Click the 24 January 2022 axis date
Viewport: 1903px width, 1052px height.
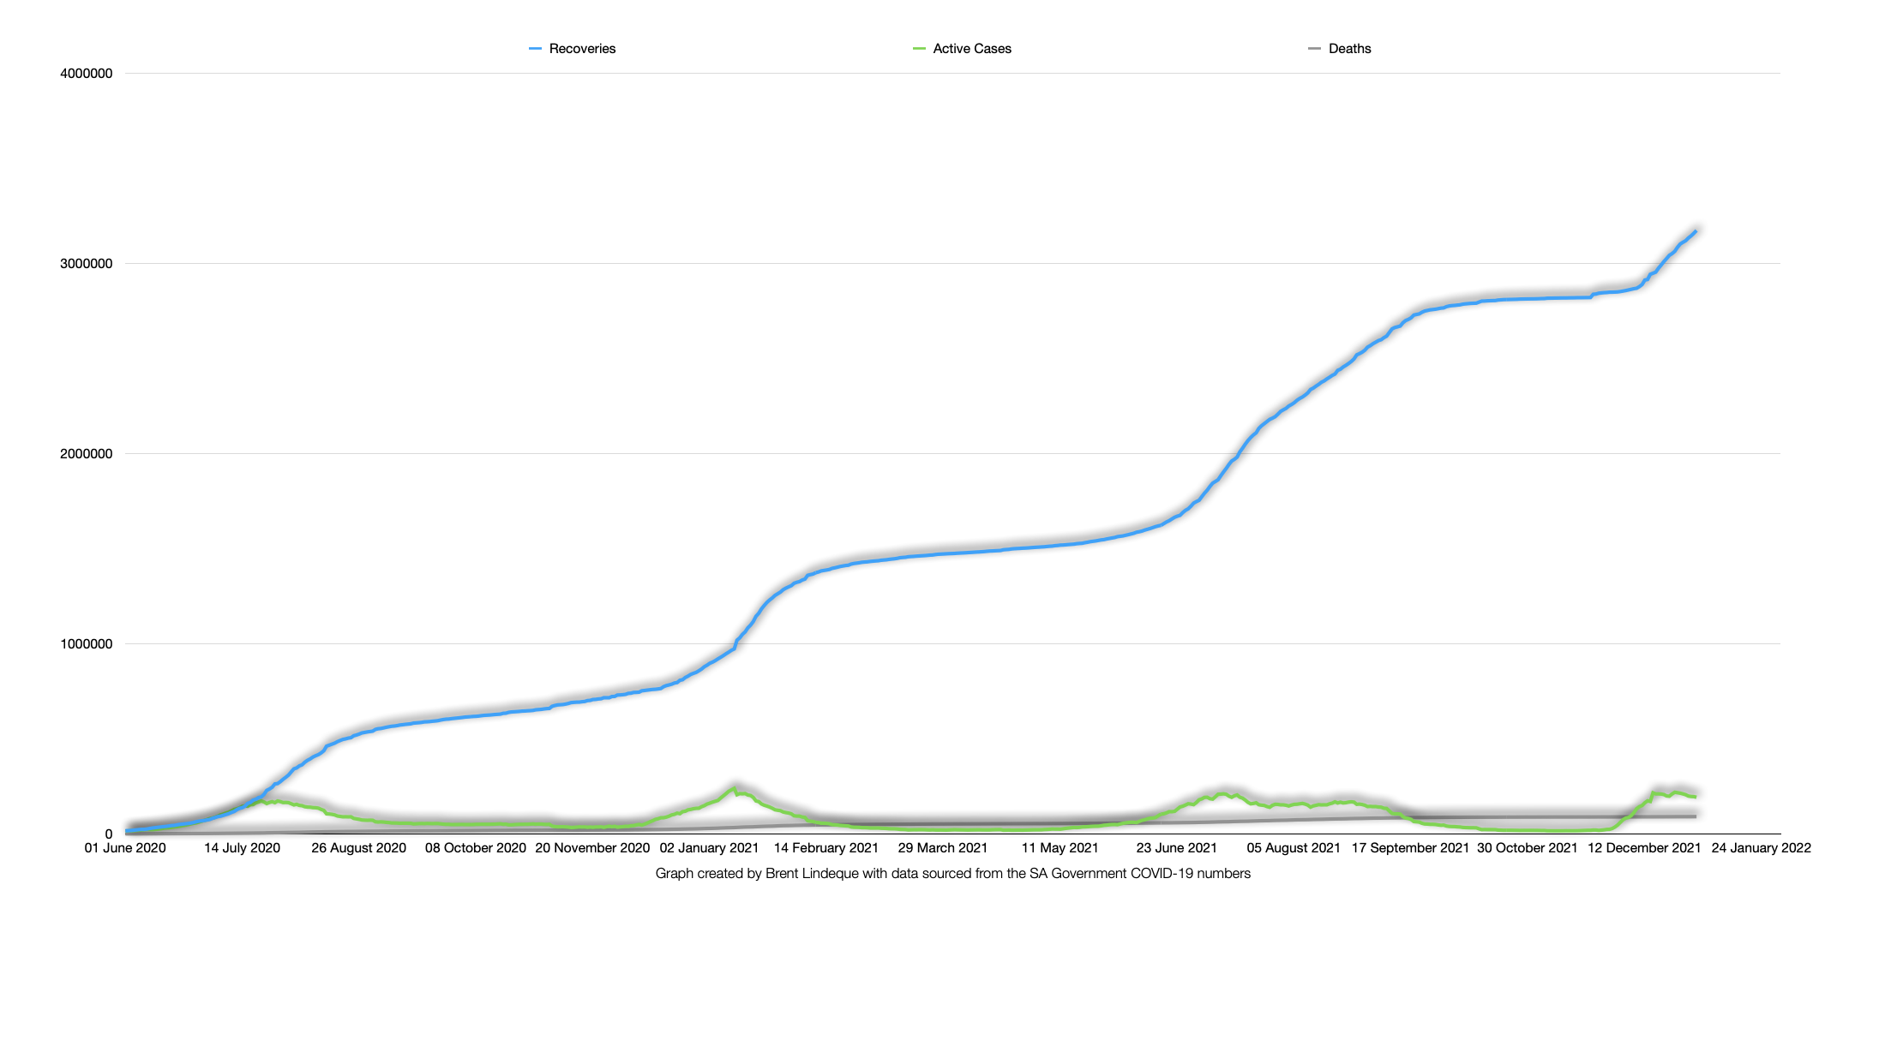1761,848
